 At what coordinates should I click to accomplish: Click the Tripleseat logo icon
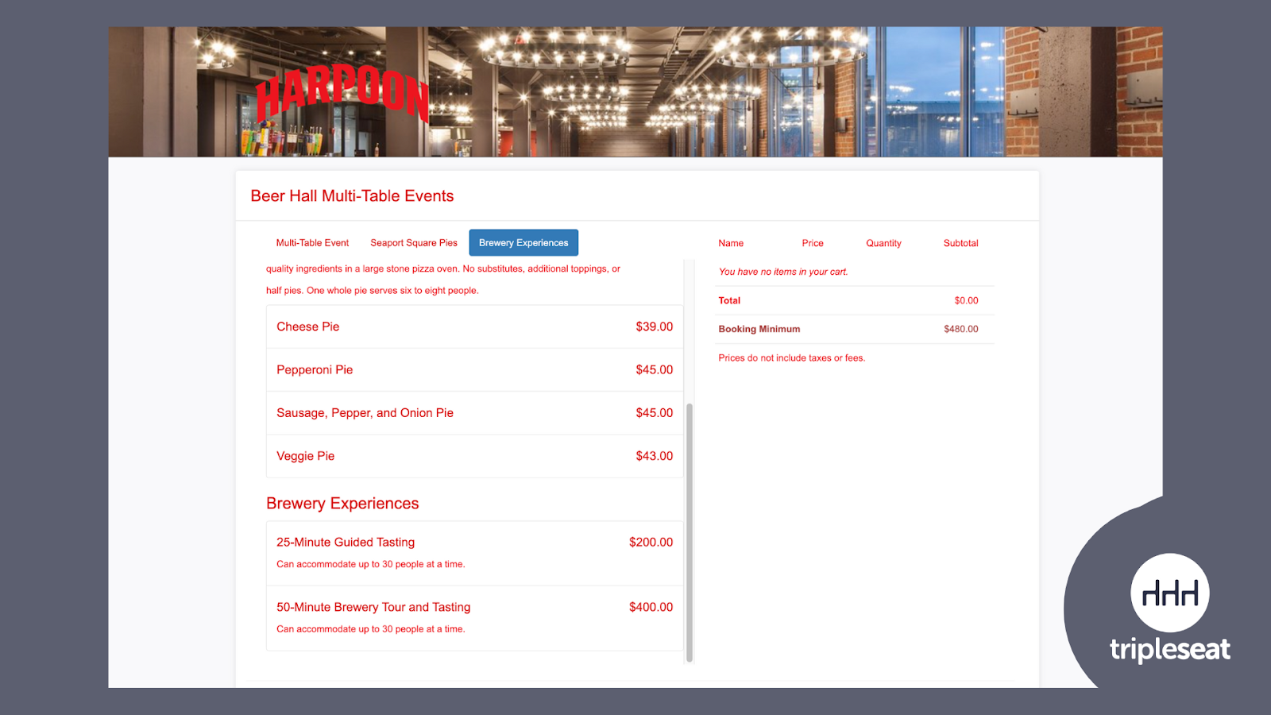click(1170, 593)
